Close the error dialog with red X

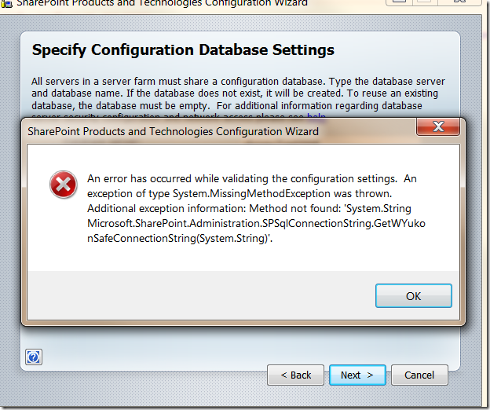pos(438,126)
